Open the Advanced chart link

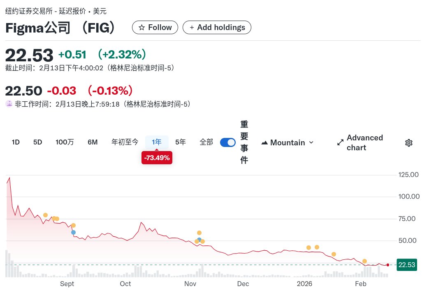click(x=360, y=143)
